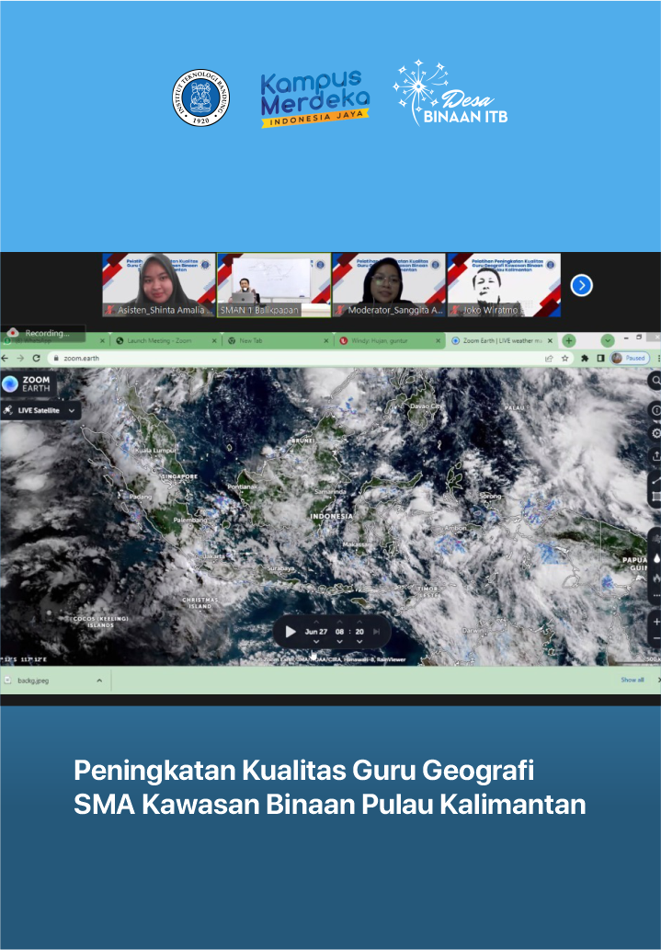This screenshot has height=950, width=661.
Task: Click the zoom.earth address bar
Action: [276, 358]
